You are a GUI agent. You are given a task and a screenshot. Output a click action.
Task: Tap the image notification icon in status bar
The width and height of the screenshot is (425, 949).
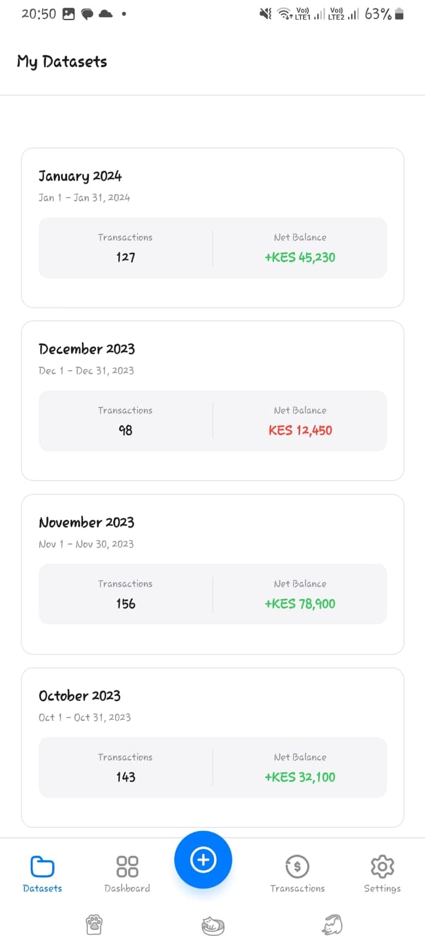click(69, 12)
